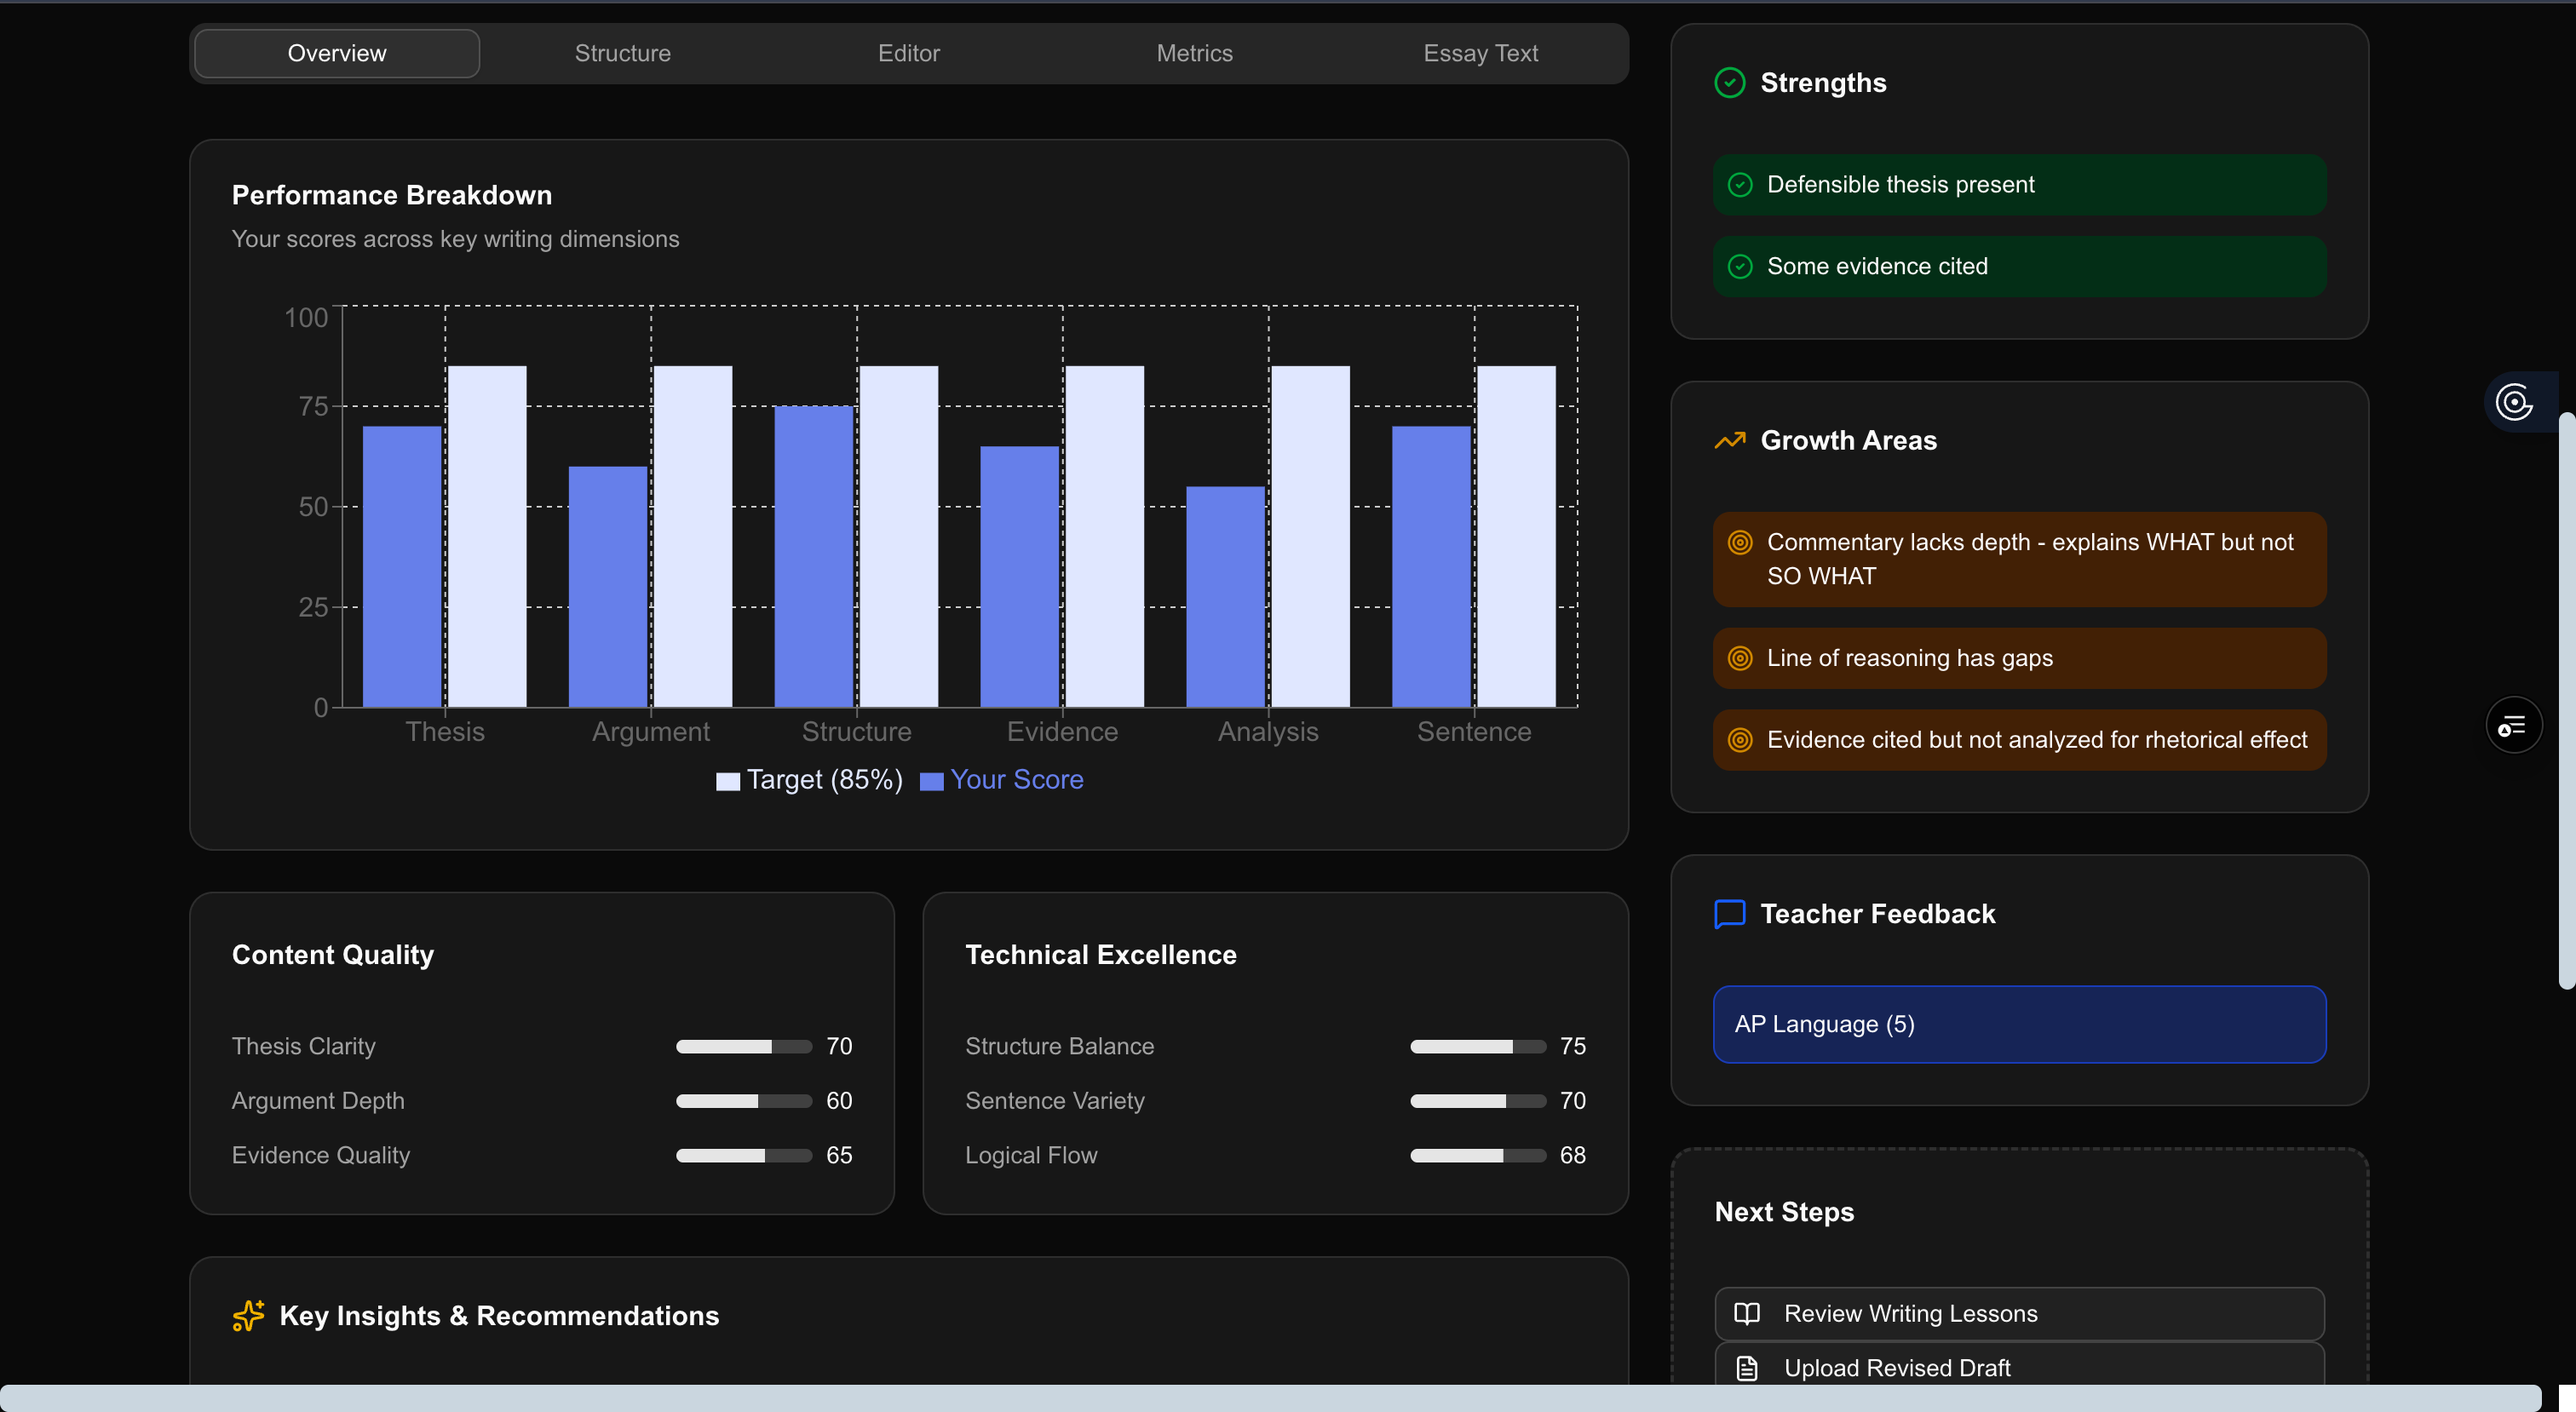2576x1412 pixels.
Task: Click the green checkmark icon beside Strengths
Action: coord(1729,83)
